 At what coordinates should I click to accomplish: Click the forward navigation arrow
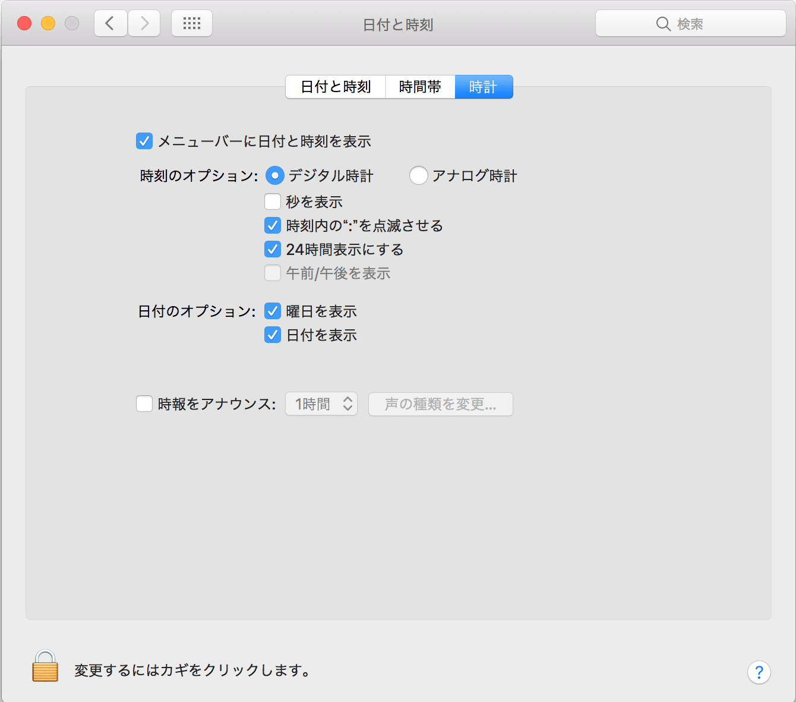(x=144, y=23)
